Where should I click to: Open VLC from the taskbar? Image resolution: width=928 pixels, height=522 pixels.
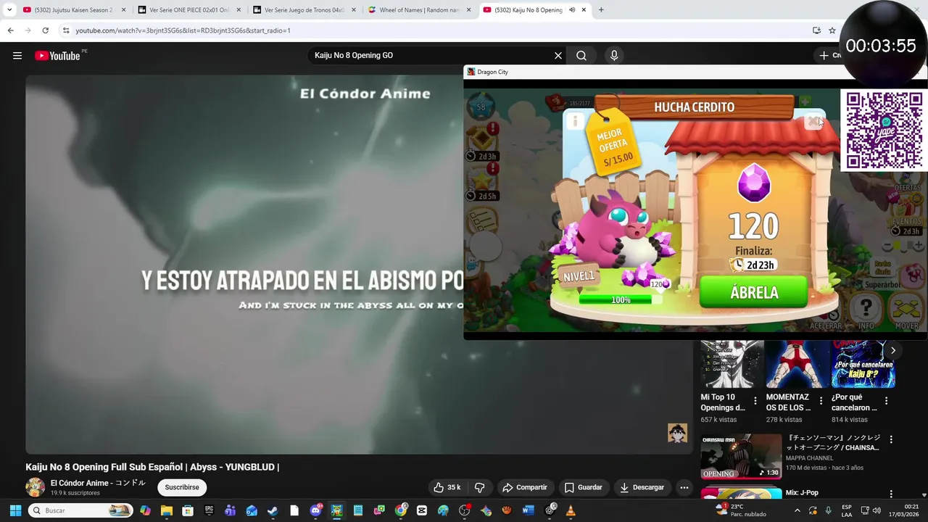pos(571,510)
